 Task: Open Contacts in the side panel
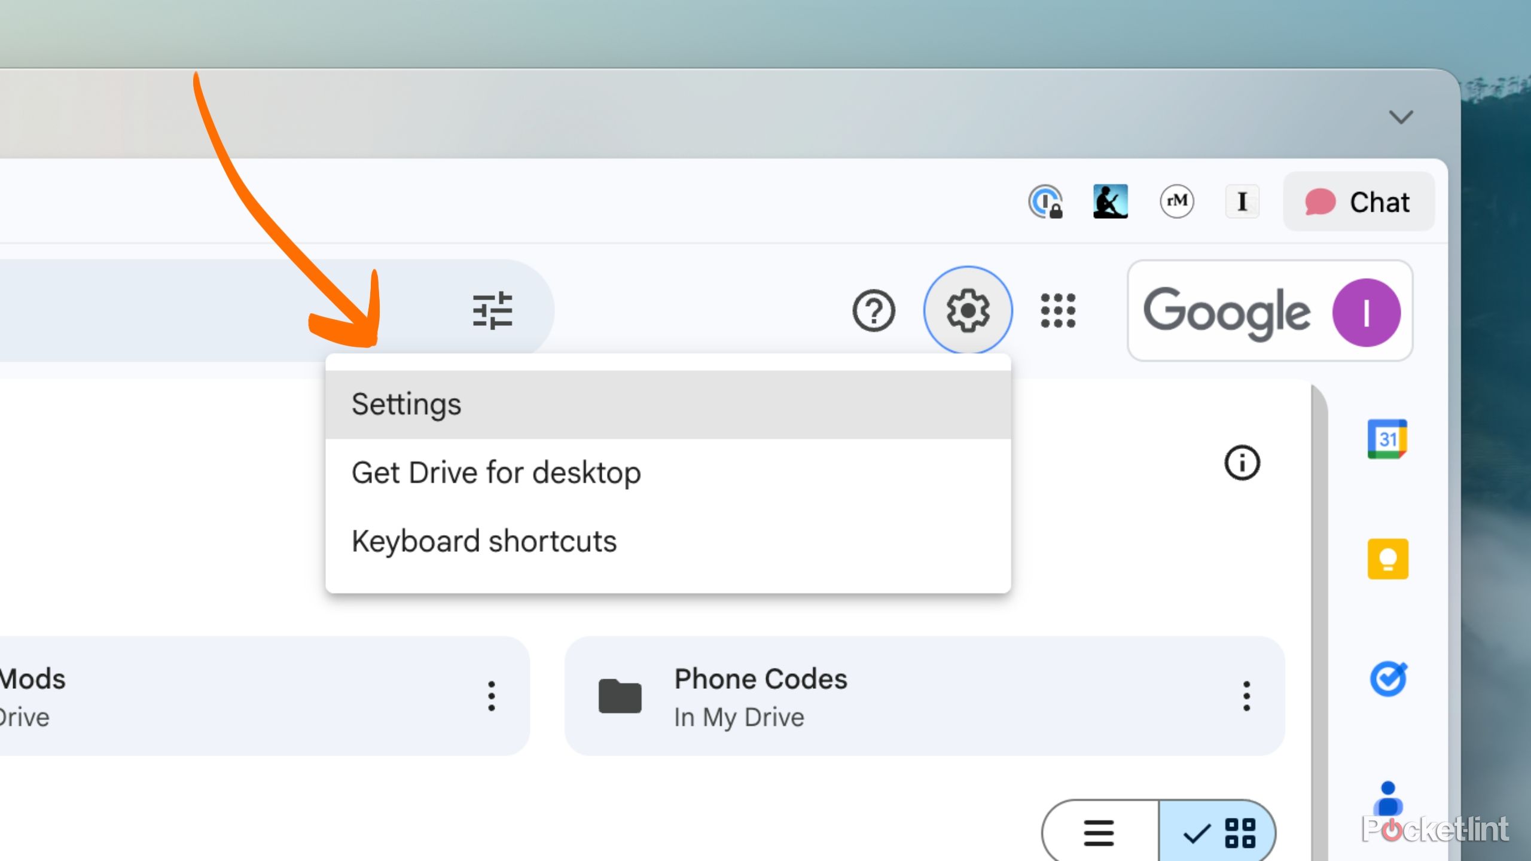[1387, 798]
